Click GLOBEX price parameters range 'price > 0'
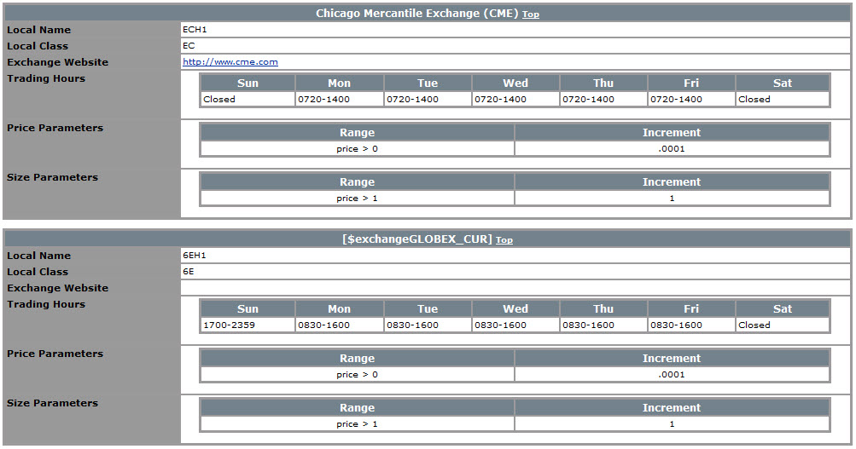Screen dimensions: 856x449 [x=357, y=374]
